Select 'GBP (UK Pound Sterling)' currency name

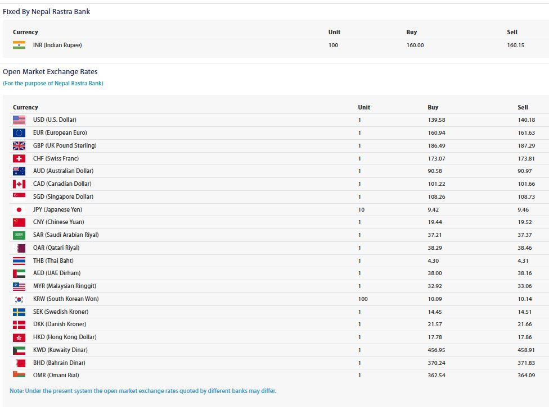65,146
